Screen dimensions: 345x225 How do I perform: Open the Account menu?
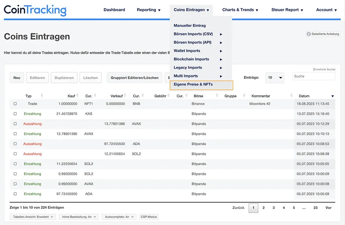[326, 10]
